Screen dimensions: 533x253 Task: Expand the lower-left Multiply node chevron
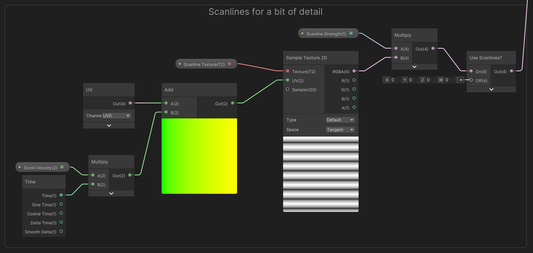pos(111,193)
